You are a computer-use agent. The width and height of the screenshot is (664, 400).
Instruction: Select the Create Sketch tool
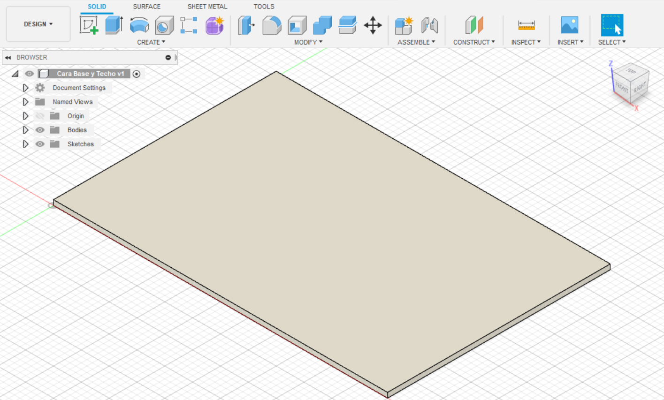89,25
